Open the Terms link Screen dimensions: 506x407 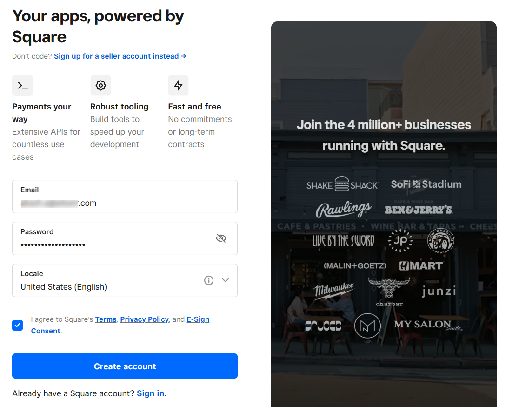point(106,319)
